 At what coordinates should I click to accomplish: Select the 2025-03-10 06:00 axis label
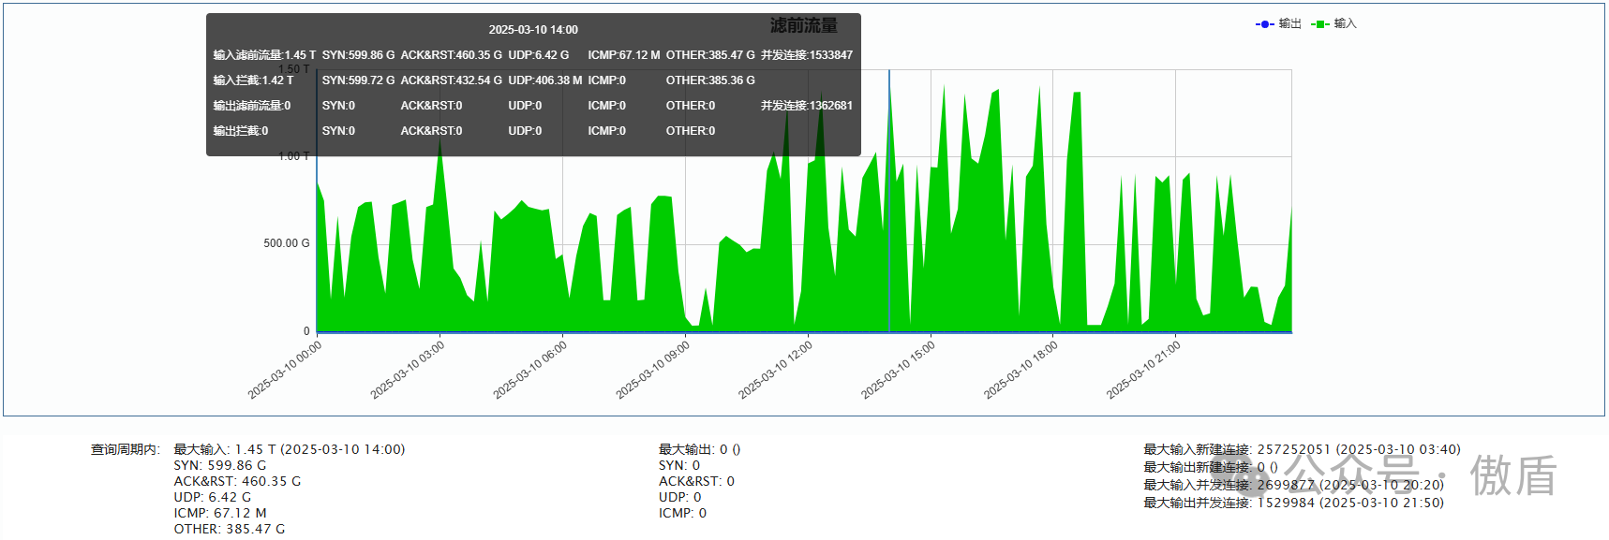pos(530,370)
